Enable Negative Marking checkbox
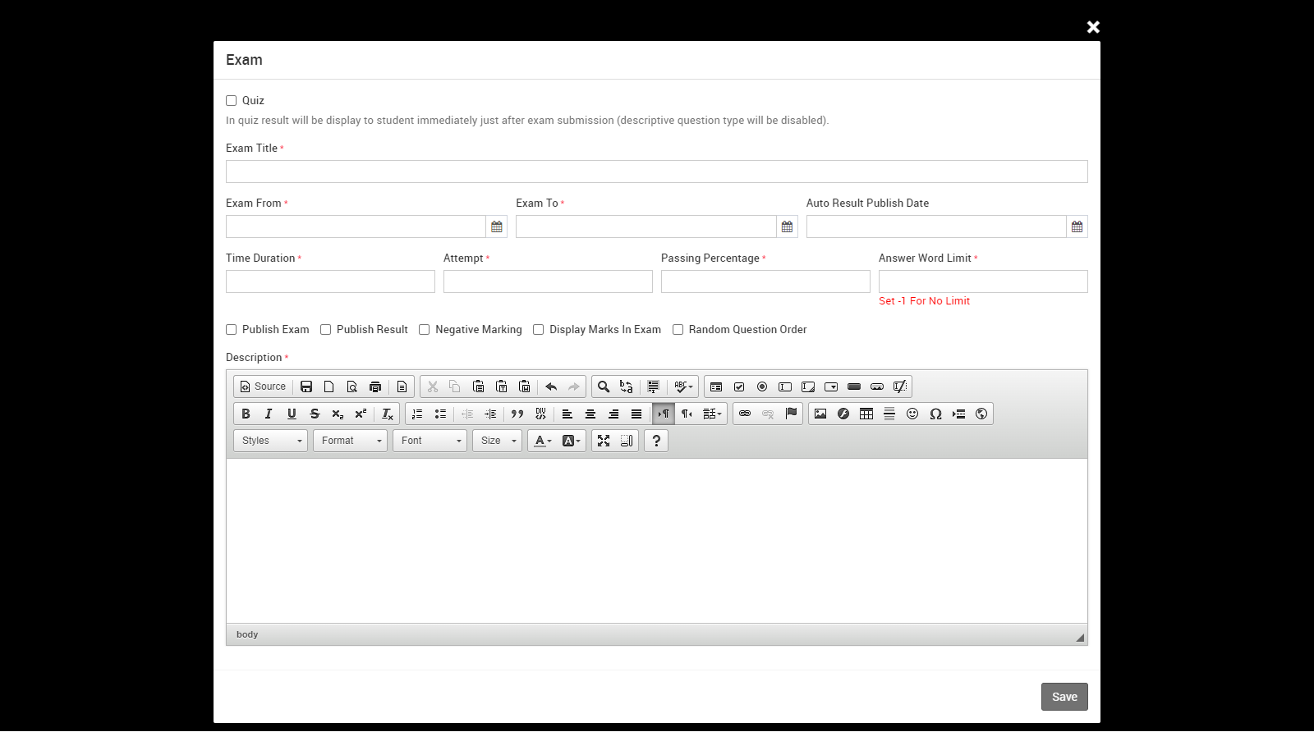The width and height of the screenshot is (1314, 732). coord(425,330)
